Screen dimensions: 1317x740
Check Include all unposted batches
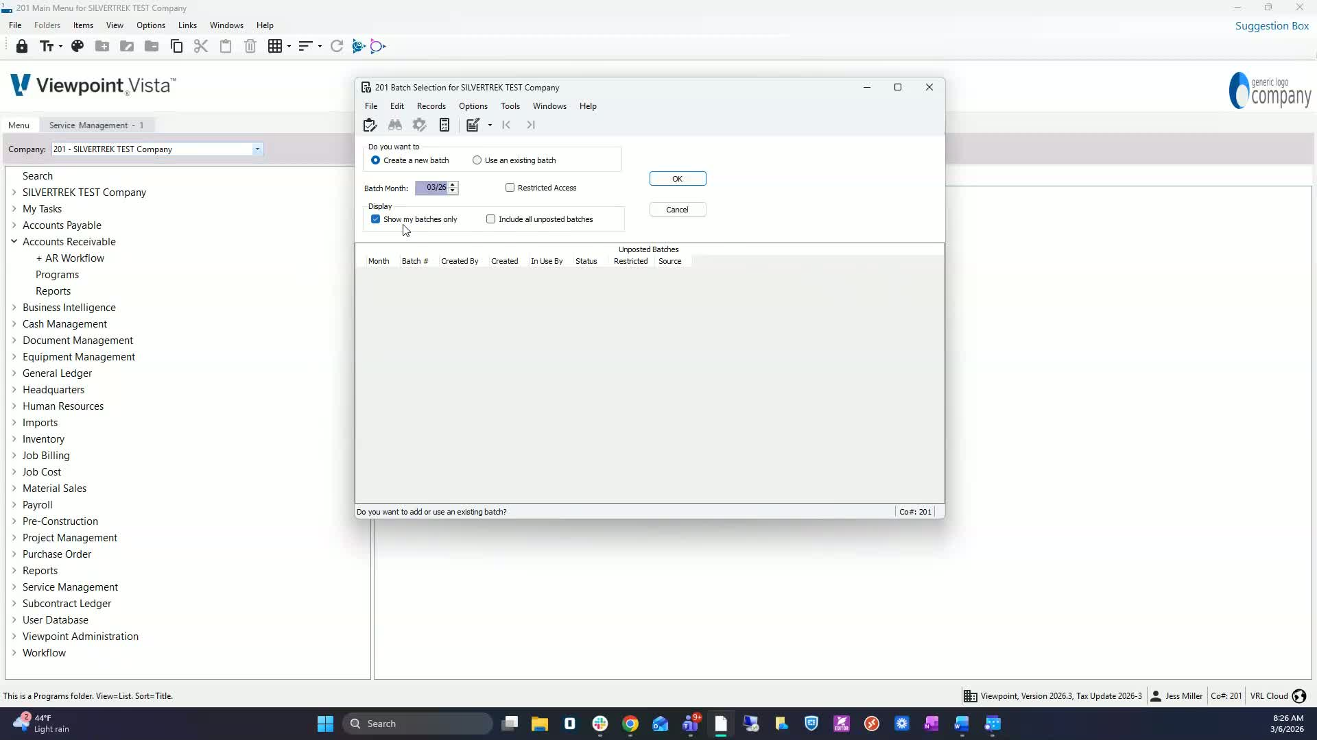tap(491, 219)
